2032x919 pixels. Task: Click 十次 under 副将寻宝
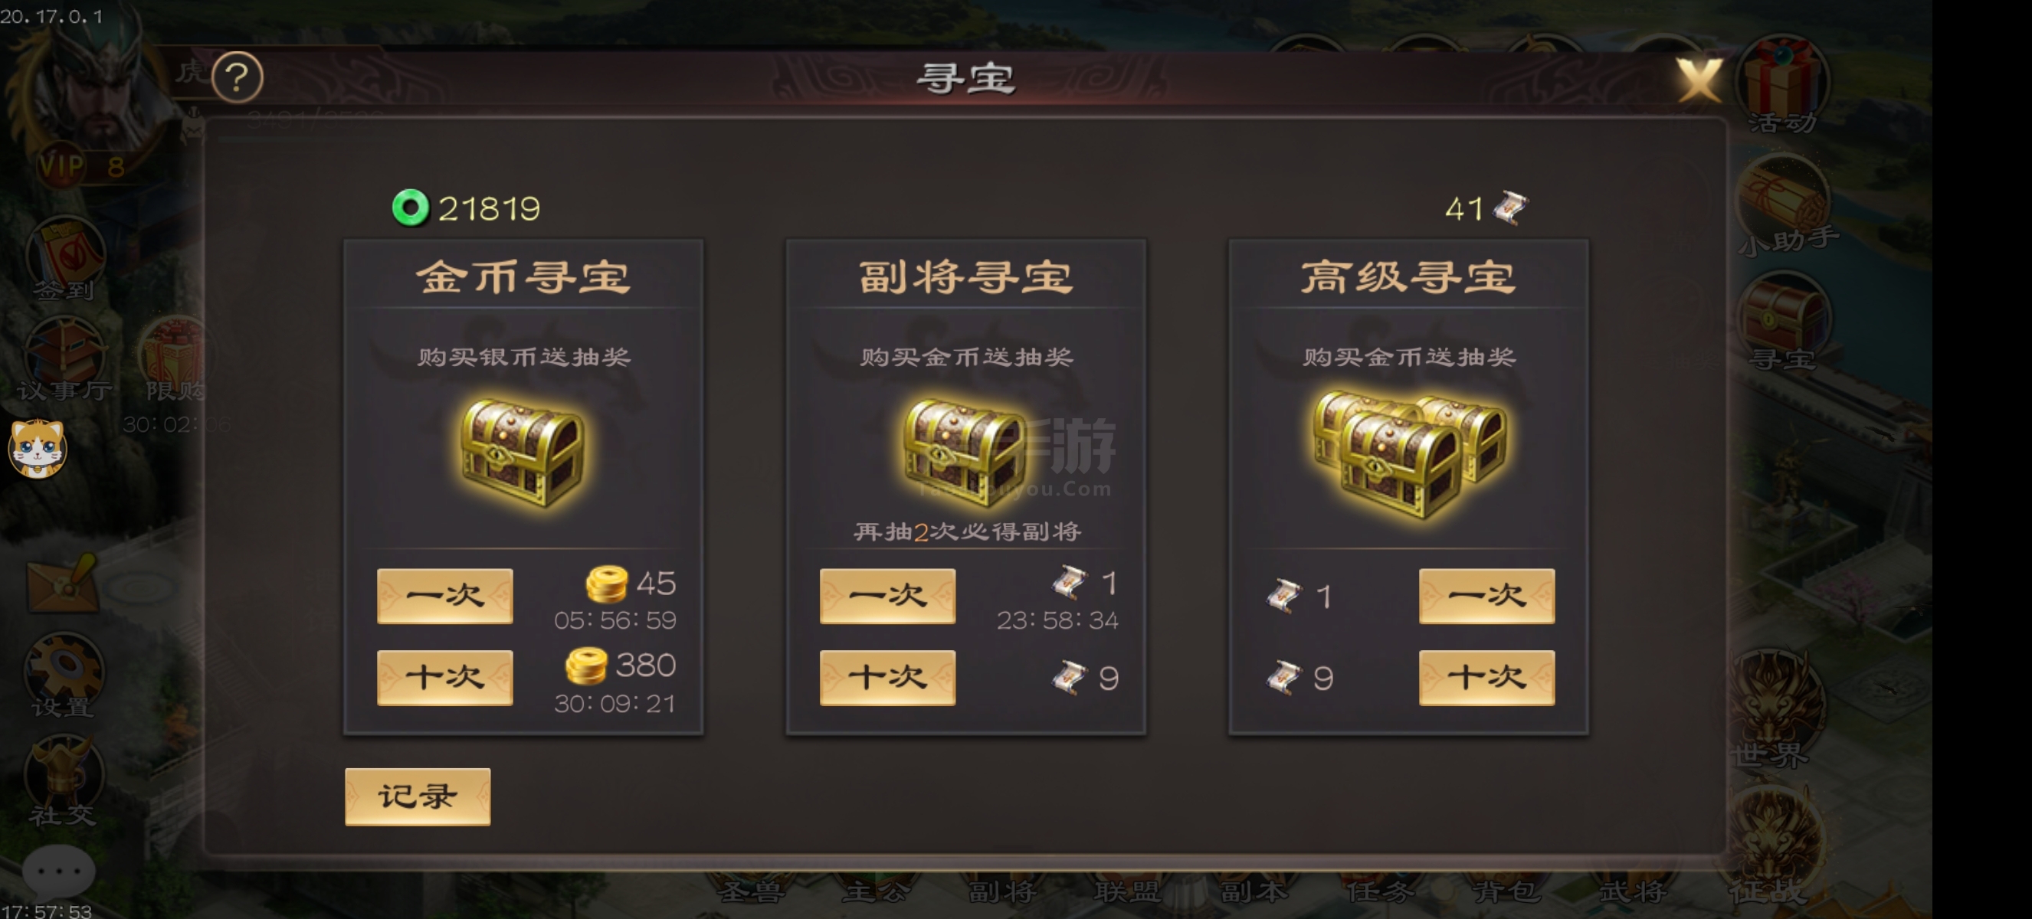887,678
